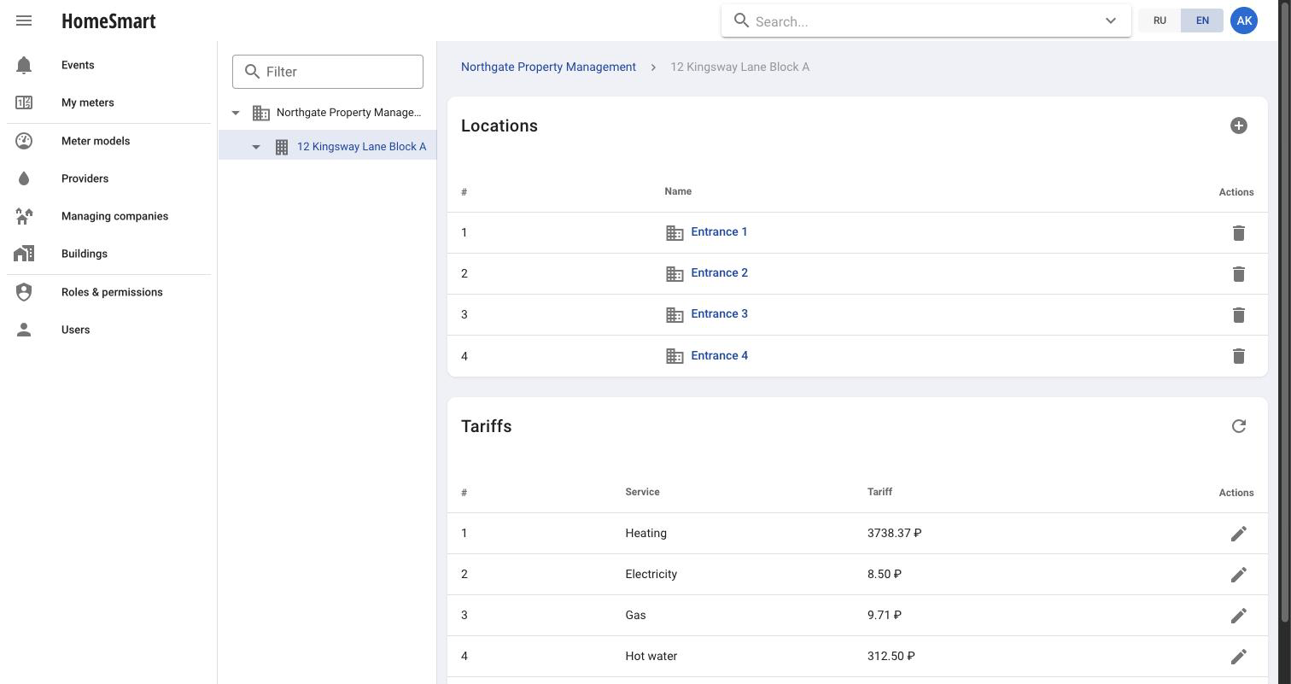Click the top Search input
This screenshot has height=684, width=1291.
tap(926, 21)
